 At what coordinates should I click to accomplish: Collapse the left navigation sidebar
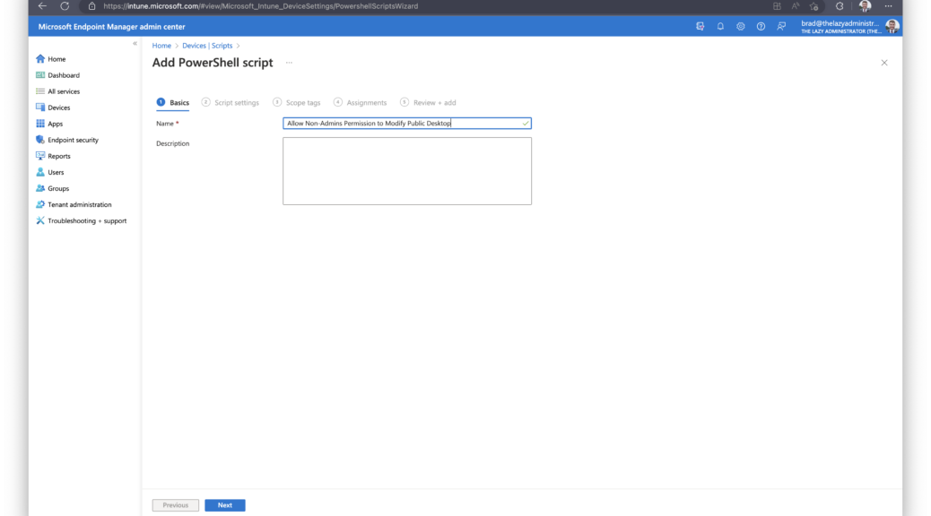pos(135,43)
